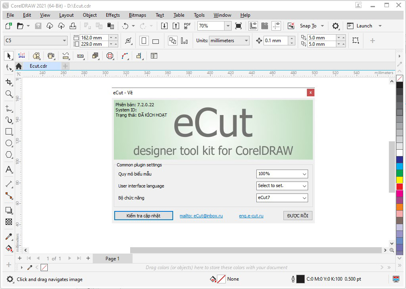The width and height of the screenshot is (406, 289).
Task: Set Landscape page orientation
Action: [156, 41]
